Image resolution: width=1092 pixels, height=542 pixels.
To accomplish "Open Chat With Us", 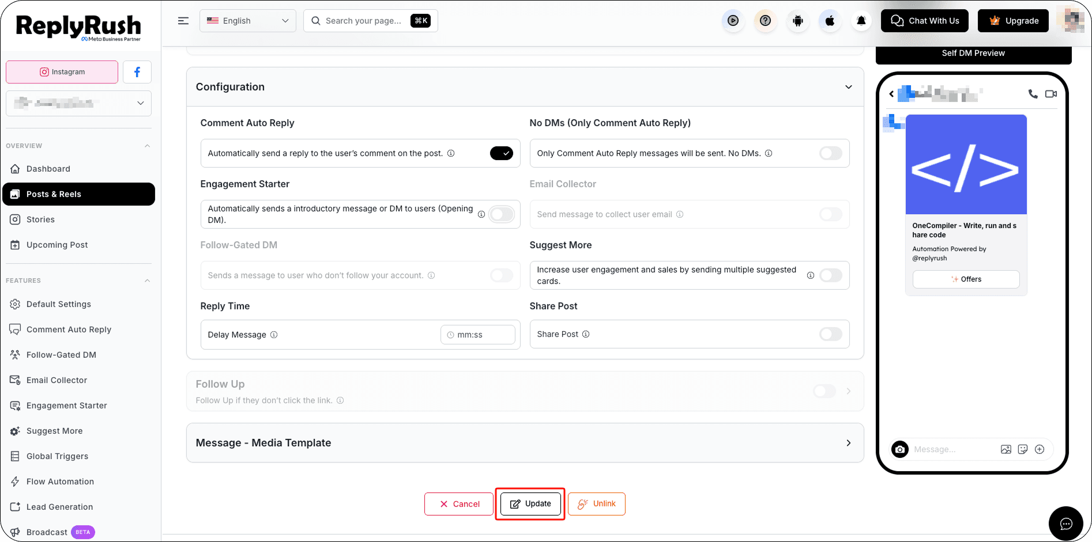I will pos(925,21).
